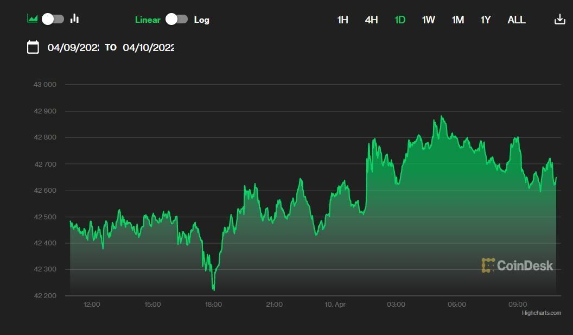This screenshot has height=335, width=573.
Task: Switch to the 4H timeframe
Action: click(x=371, y=20)
